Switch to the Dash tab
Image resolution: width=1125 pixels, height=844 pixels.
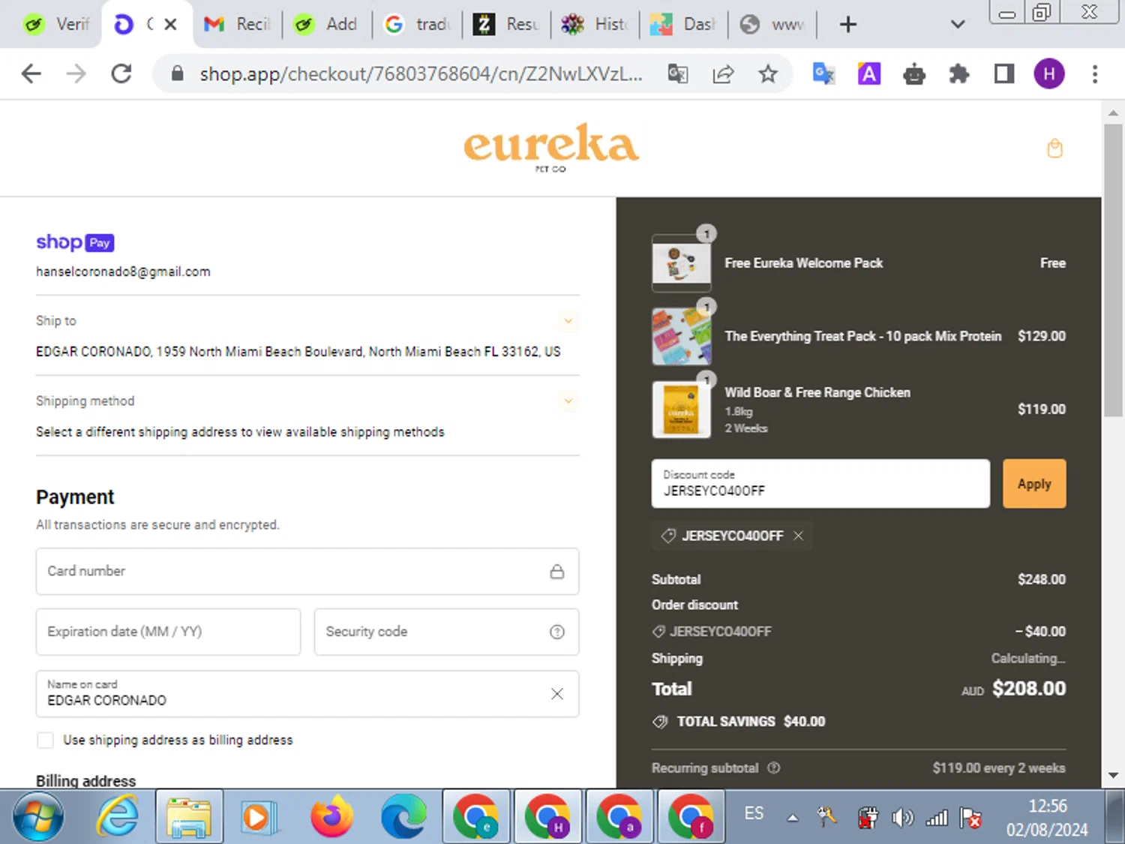tap(683, 25)
